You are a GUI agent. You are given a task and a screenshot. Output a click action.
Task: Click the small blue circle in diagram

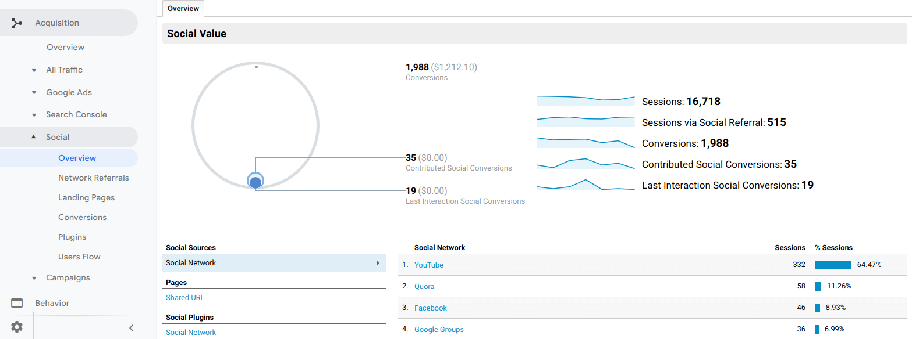(x=255, y=182)
